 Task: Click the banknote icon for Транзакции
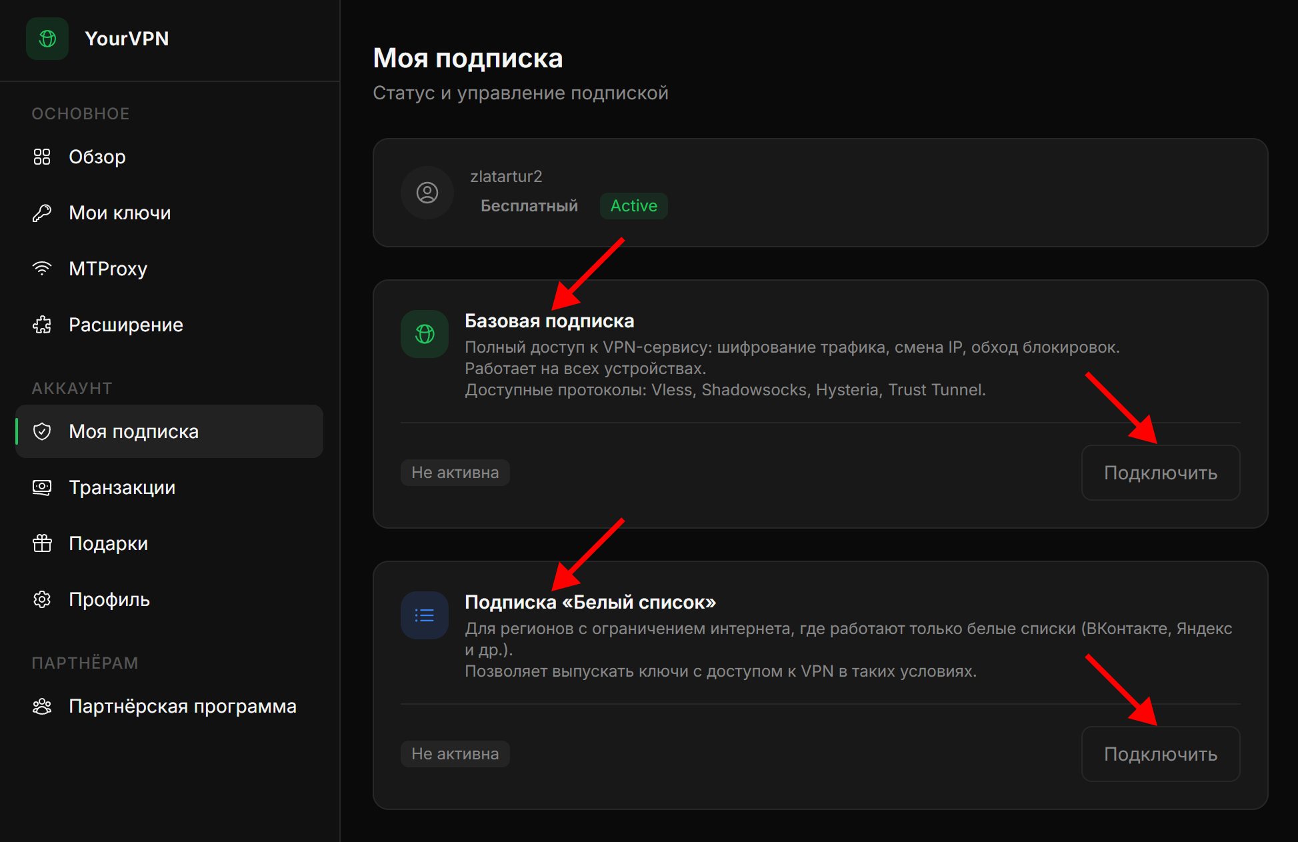42,487
